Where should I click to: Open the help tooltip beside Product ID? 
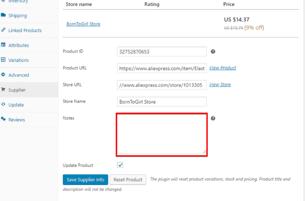(213, 52)
